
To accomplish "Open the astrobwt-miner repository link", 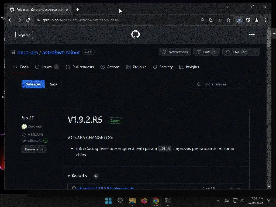I will [x=61, y=52].
